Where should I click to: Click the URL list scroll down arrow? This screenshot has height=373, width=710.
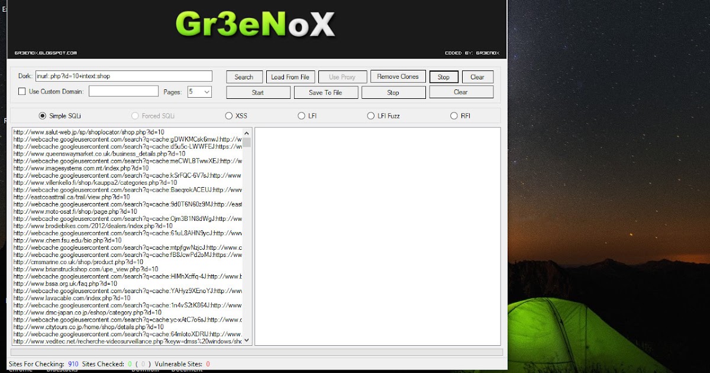click(247, 341)
